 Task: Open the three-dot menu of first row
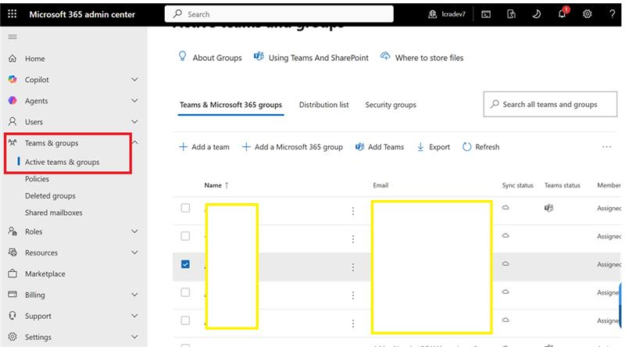353,211
